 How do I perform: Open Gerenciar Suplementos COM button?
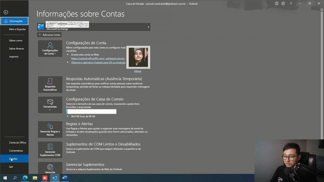tap(50, 150)
